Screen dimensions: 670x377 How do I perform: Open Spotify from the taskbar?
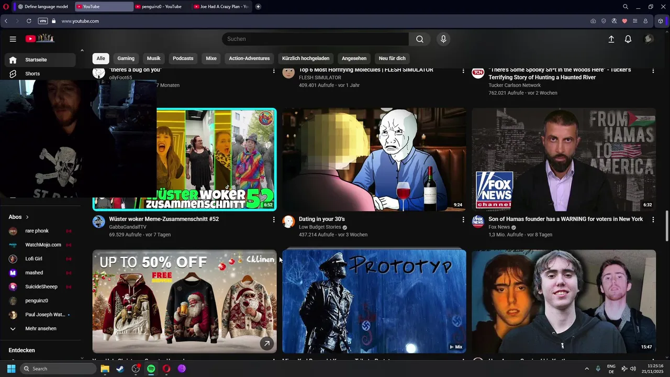[x=151, y=369]
